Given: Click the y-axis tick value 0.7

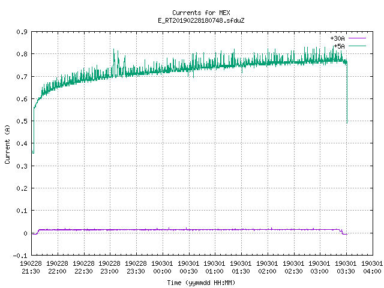Looking at the screenshot, I should point(22,77).
